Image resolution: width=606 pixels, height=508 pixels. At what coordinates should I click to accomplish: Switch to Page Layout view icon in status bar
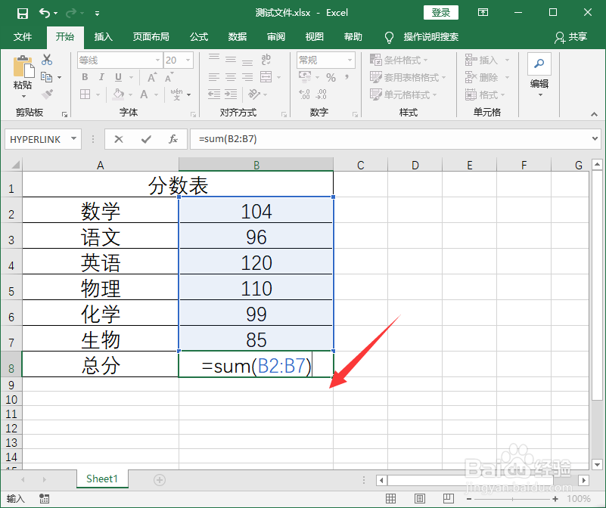419,498
